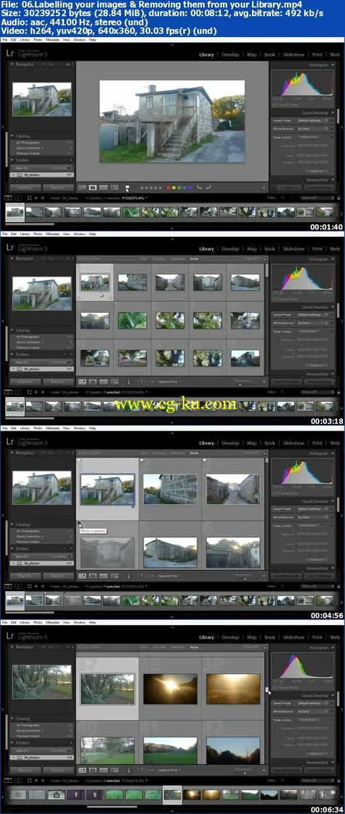Collapse Catalog panel in the 00:03:18 frame
The image size is (345, 814).
[12, 330]
